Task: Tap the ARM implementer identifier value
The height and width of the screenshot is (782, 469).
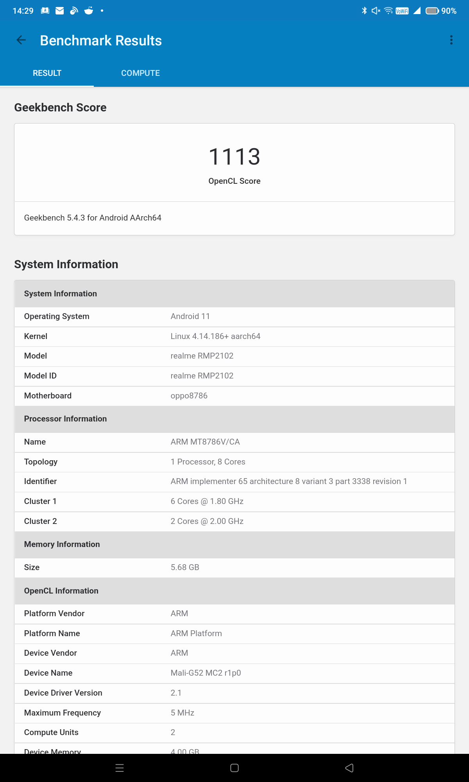Action: tap(289, 481)
